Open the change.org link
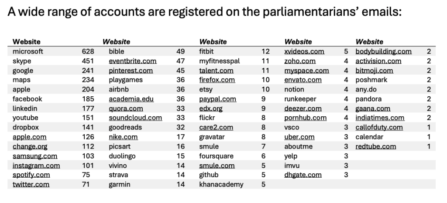 30,146
